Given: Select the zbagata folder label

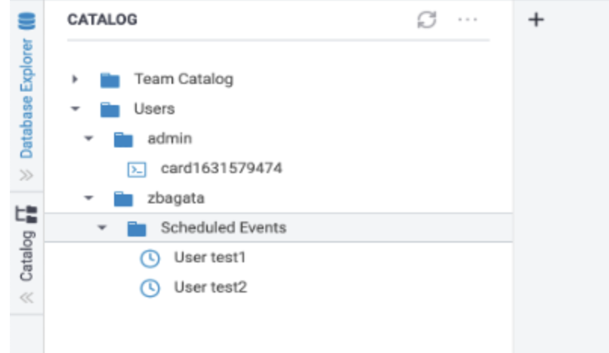Looking at the screenshot, I should pyautogui.click(x=176, y=199).
